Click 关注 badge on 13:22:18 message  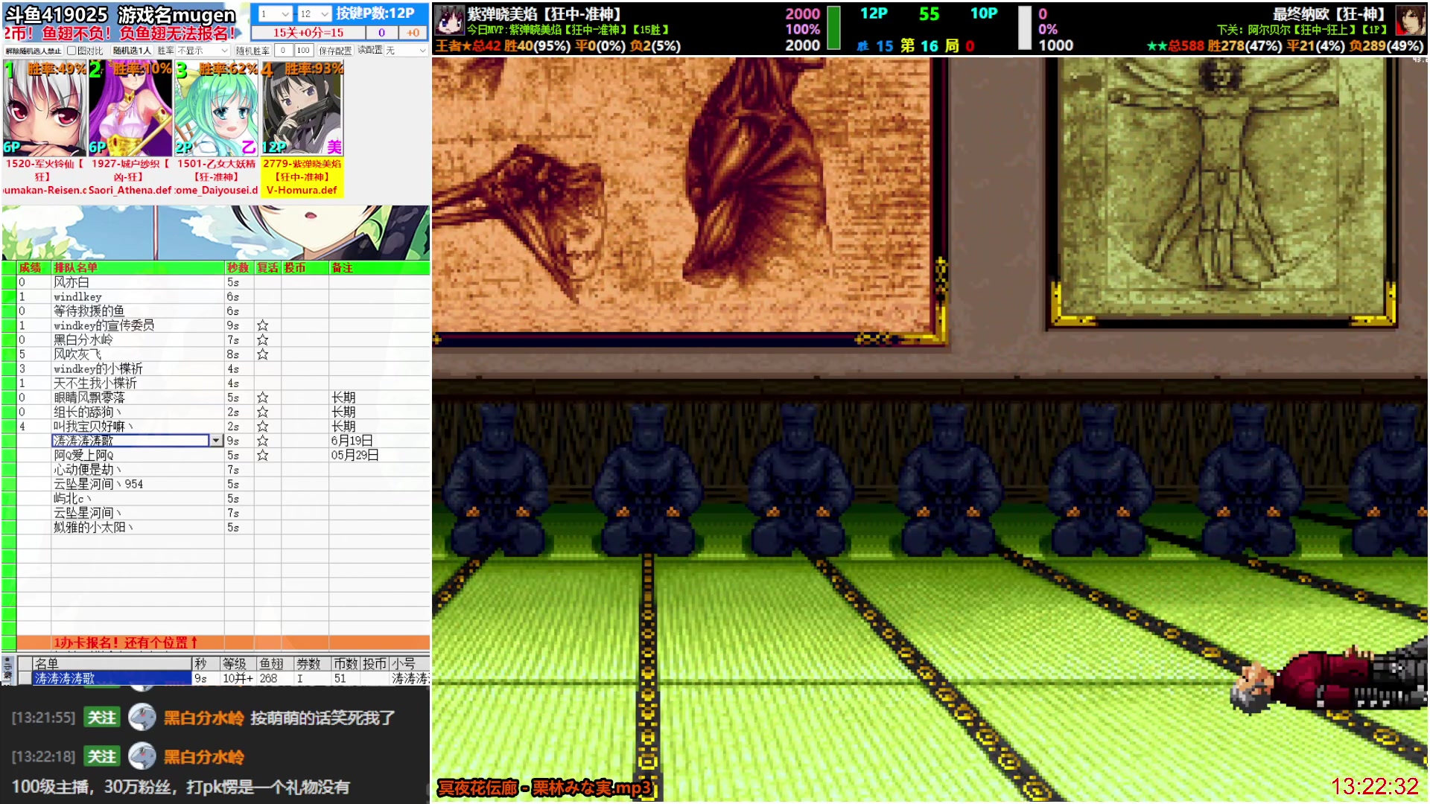[102, 756]
